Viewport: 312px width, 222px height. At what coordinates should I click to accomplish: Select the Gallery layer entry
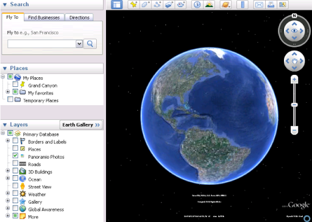pos(35,202)
